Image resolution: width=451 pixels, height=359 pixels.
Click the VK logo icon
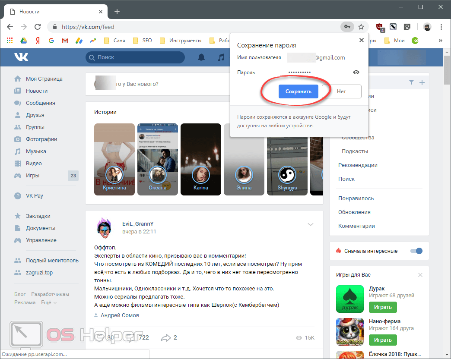[21, 57]
